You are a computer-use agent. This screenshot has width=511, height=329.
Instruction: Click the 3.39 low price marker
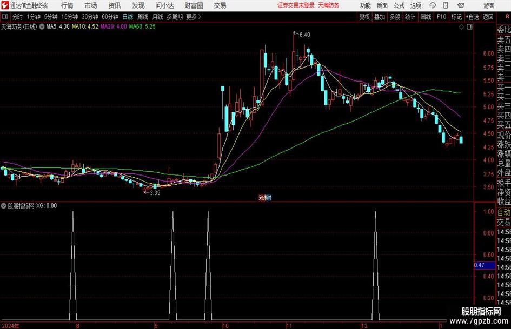click(155, 192)
